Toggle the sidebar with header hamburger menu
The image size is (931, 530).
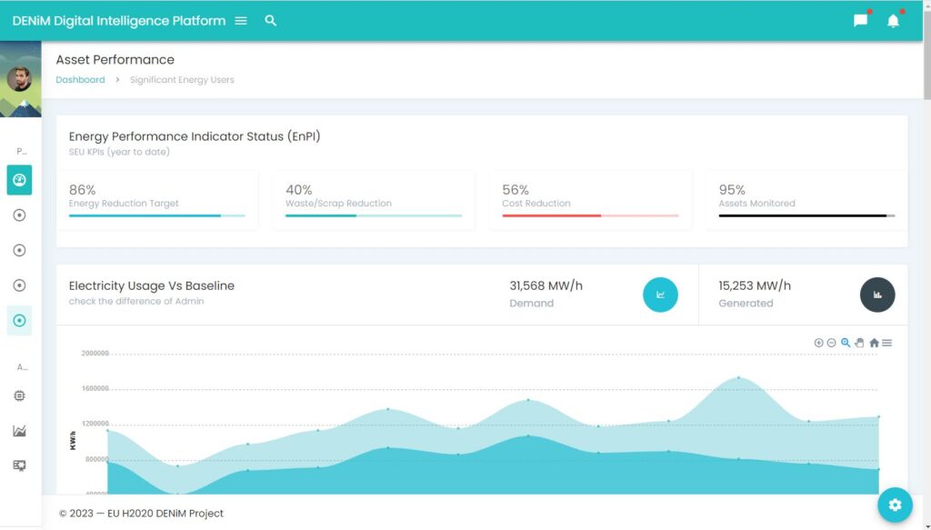coord(241,20)
